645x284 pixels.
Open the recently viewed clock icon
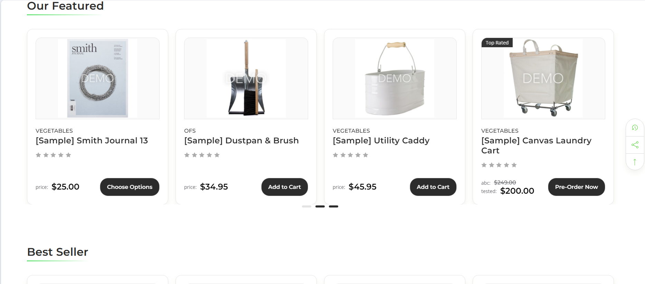635,128
